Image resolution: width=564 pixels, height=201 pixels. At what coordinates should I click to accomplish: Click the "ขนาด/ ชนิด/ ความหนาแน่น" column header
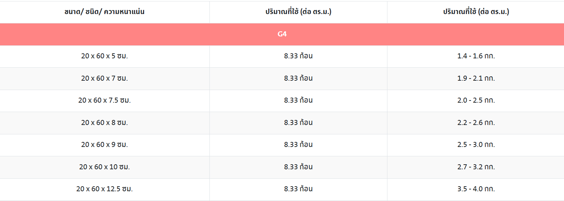click(x=104, y=12)
